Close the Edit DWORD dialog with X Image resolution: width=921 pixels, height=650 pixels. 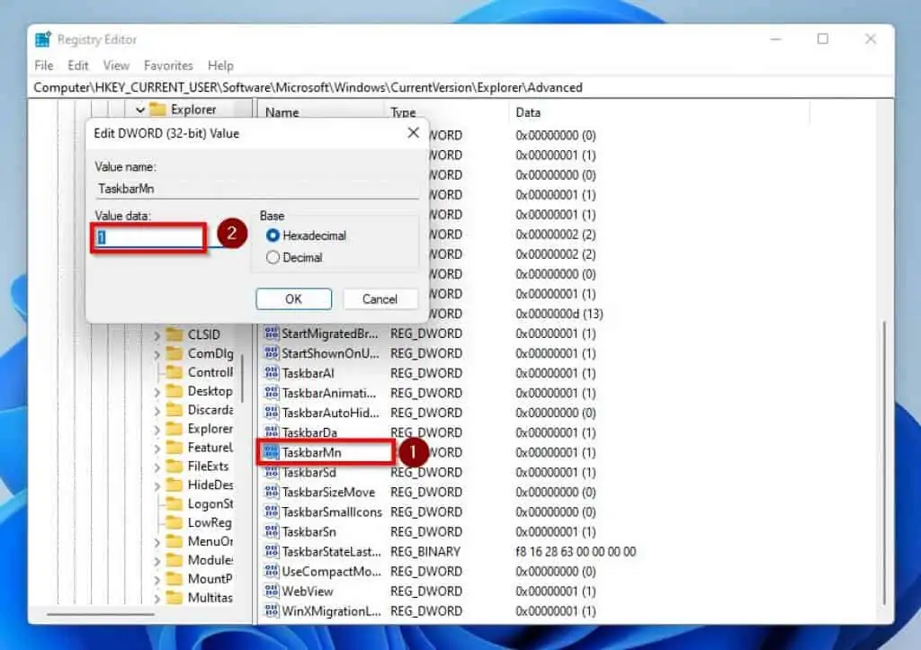(x=413, y=133)
